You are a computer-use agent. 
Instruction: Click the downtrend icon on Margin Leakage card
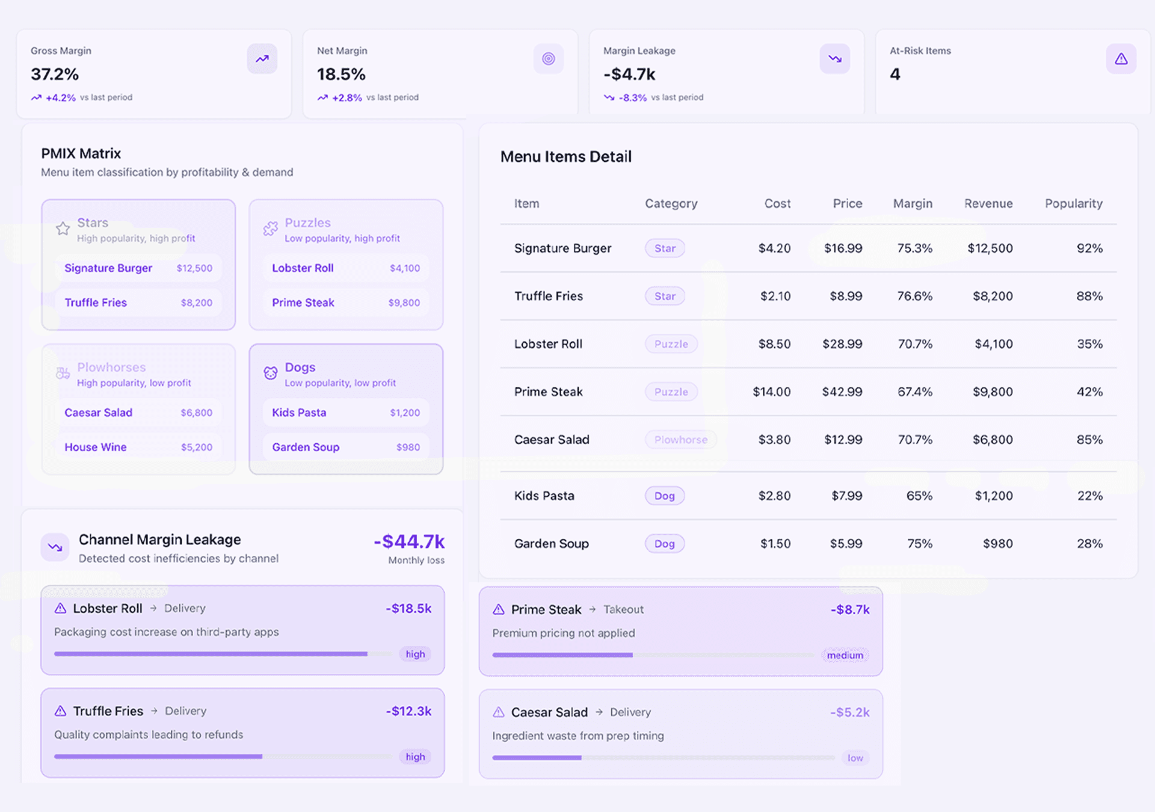[x=834, y=58]
